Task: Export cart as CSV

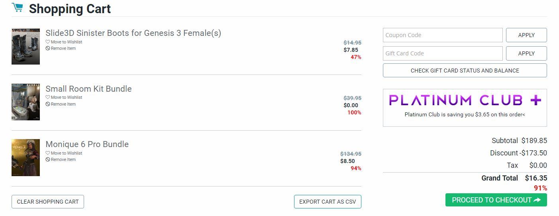Action: pyautogui.click(x=327, y=202)
